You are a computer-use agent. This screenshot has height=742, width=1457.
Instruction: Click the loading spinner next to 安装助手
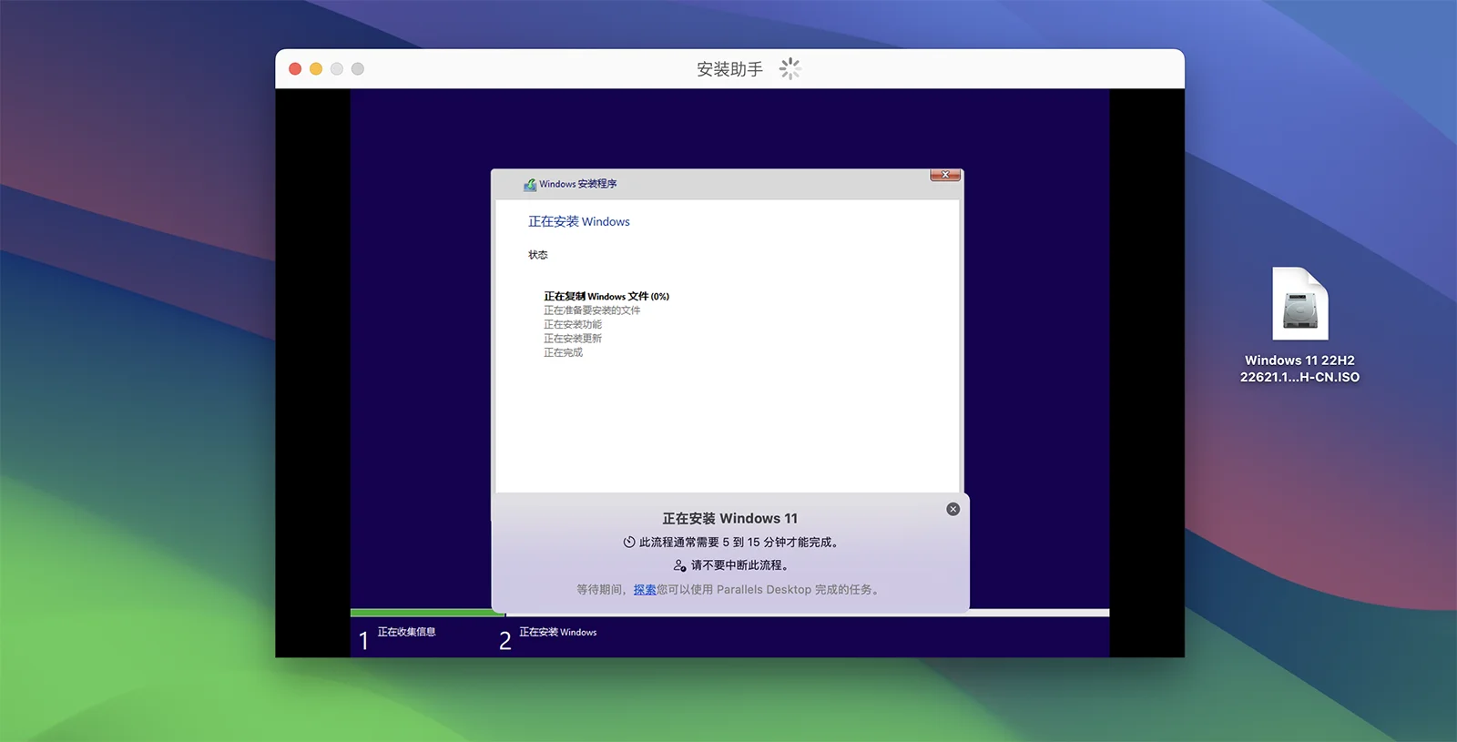click(x=790, y=69)
